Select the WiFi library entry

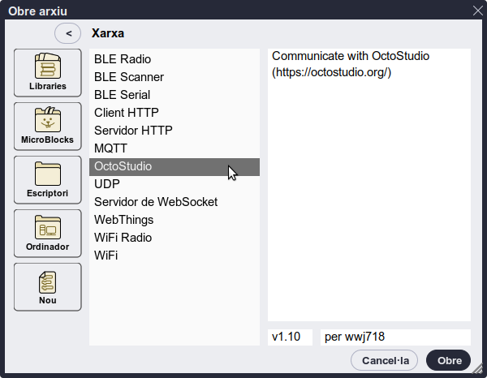(x=175, y=256)
